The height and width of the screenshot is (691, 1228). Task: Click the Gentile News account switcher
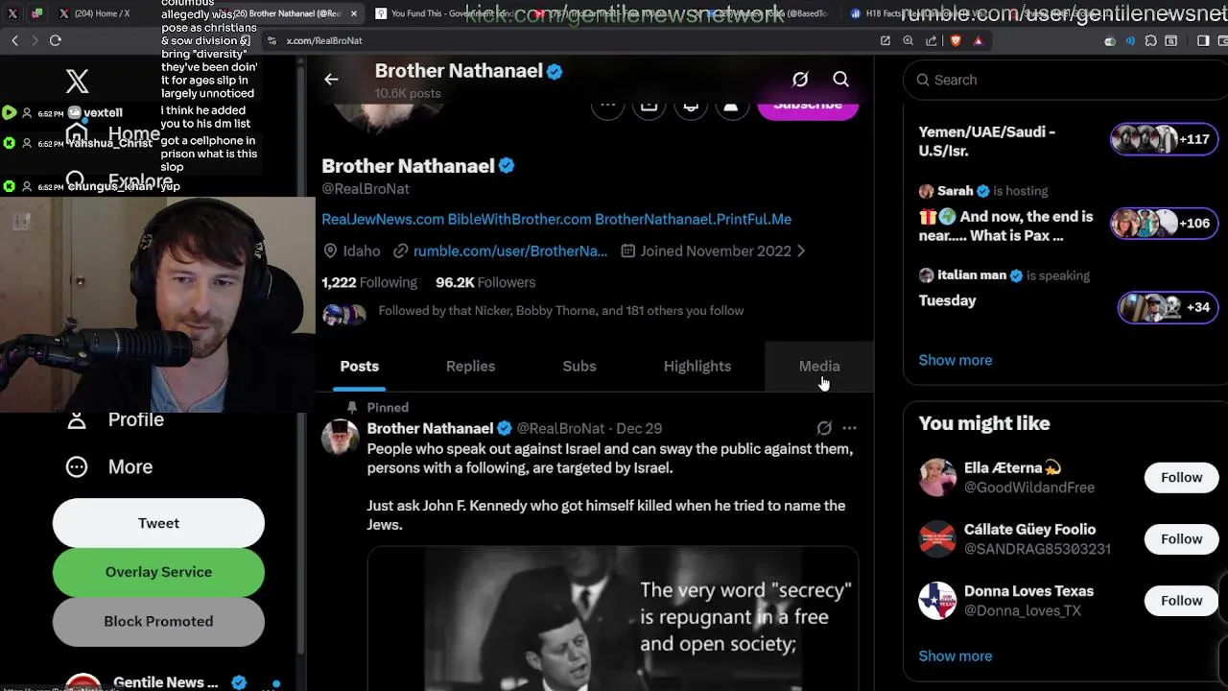pyautogui.click(x=165, y=682)
